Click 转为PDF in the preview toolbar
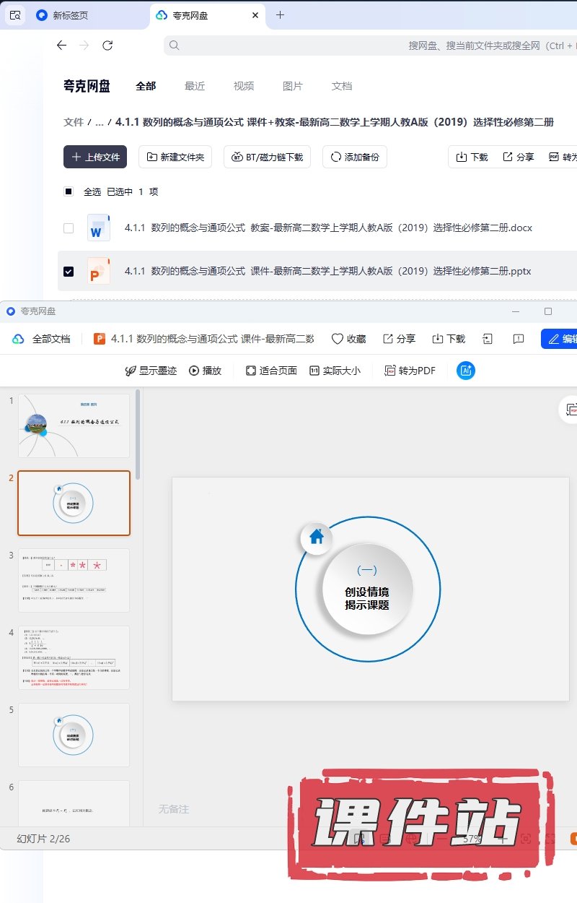This screenshot has height=903, width=577. pyautogui.click(x=410, y=371)
